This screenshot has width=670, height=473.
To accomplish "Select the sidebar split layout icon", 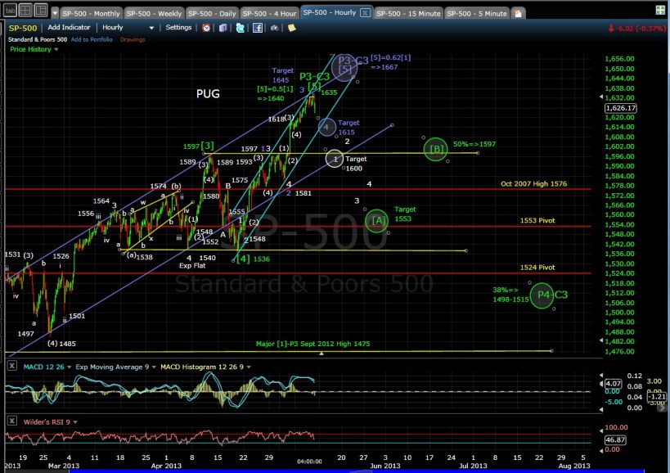I will click(x=41, y=9).
